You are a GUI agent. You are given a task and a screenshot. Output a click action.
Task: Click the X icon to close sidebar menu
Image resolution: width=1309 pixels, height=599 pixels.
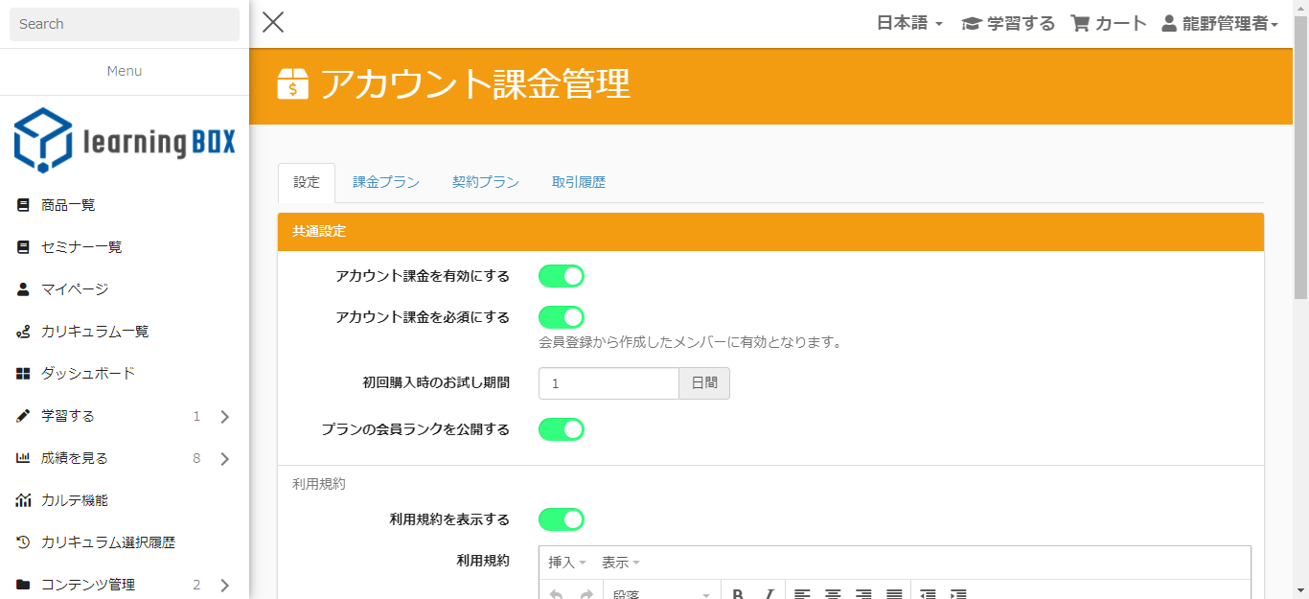coord(273,23)
